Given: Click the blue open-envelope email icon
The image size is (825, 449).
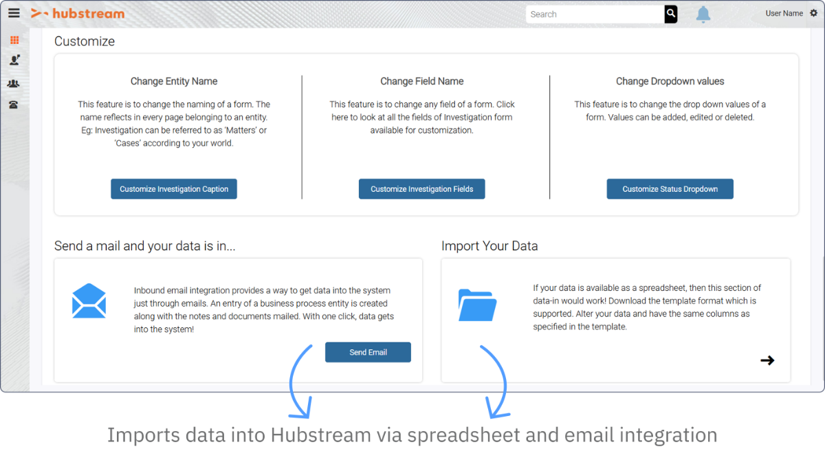Looking at the screenshot, I should click(89, 301).
